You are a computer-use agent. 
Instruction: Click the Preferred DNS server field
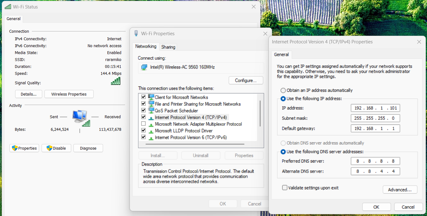point(375,161)
